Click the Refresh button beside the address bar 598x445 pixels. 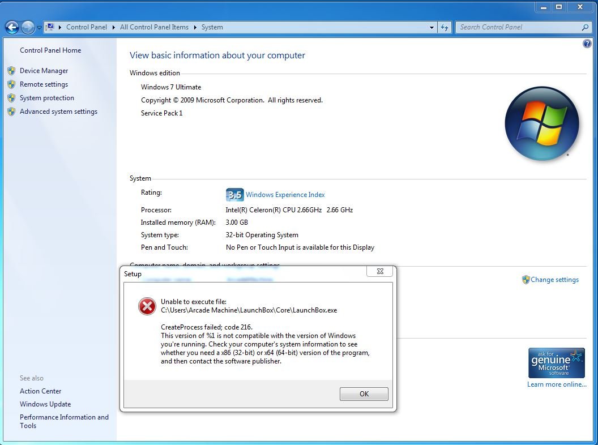tap(445, 27)
